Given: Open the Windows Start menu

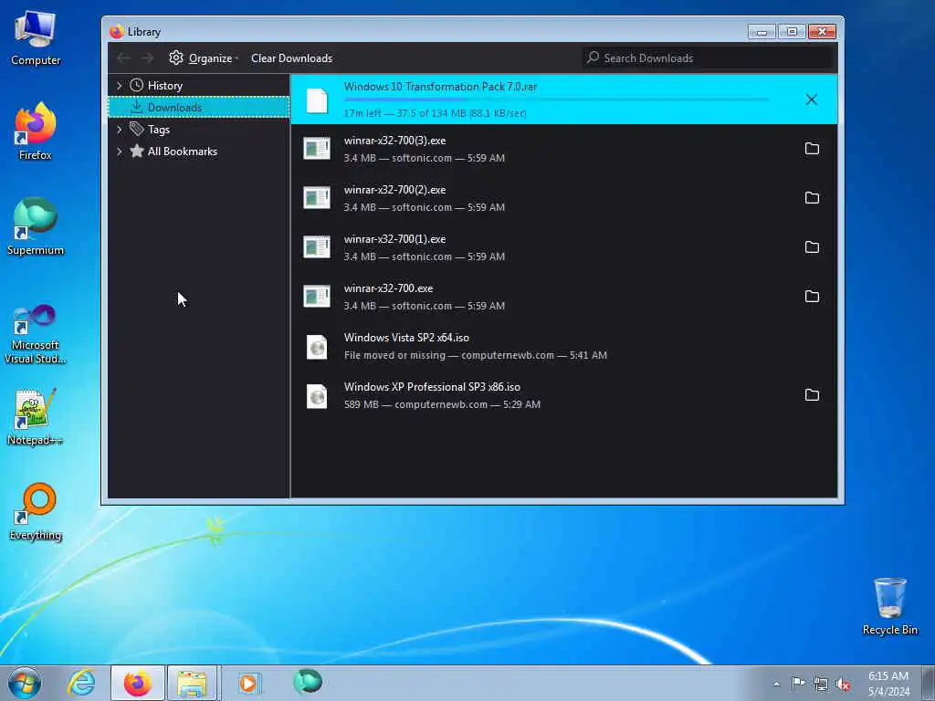Looking at the screenshot, I should [x=25, y=683].
